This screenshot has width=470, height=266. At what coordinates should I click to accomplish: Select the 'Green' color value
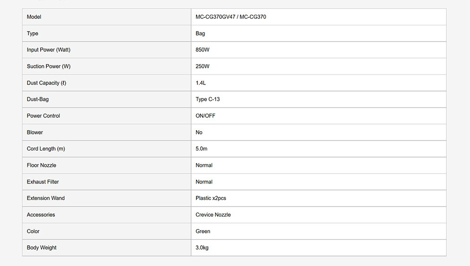point(203,232)
